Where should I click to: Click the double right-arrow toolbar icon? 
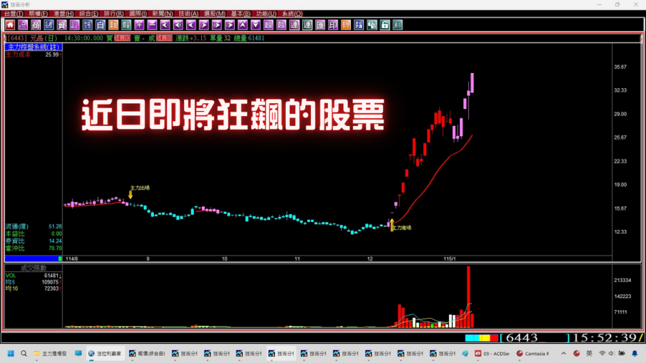click(x=216, y=25)
